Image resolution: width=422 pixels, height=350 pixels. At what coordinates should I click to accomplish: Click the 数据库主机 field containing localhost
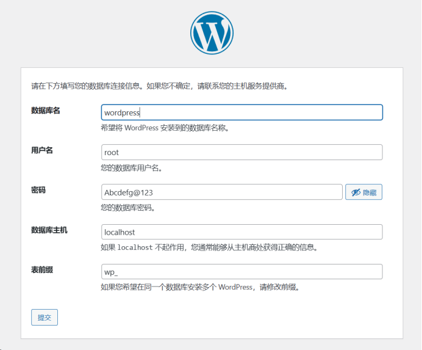pyautogui.click(x=241, y=232)
